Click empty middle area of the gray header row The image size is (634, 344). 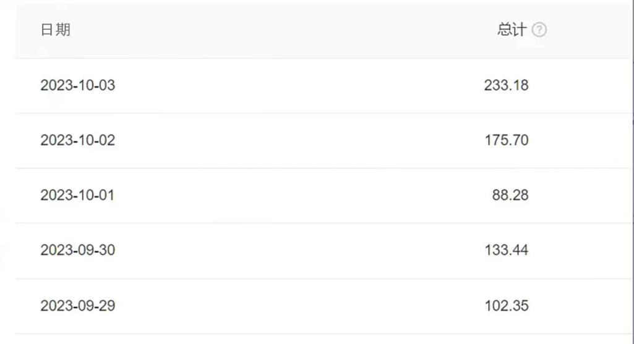pos(283,30)
